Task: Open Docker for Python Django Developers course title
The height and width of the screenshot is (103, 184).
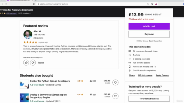Action: click(x=50, y=81)
